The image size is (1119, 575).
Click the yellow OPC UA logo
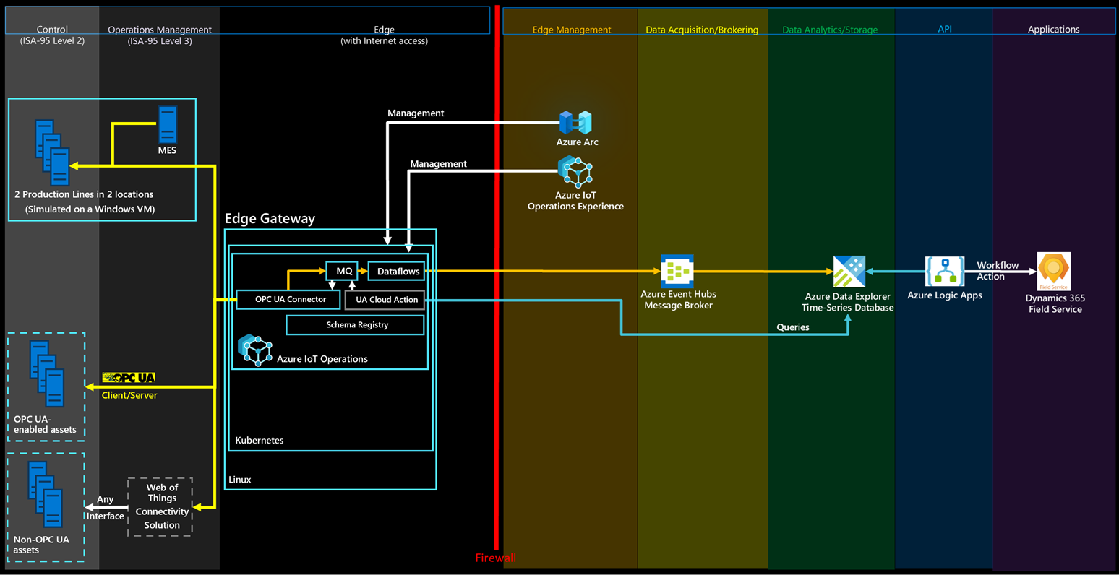tap(129, 378)
